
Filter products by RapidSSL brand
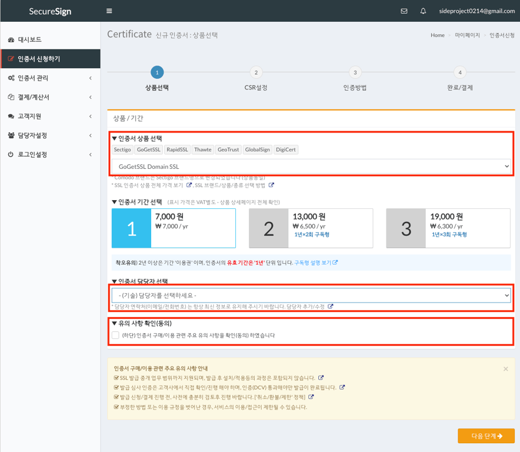177,149
